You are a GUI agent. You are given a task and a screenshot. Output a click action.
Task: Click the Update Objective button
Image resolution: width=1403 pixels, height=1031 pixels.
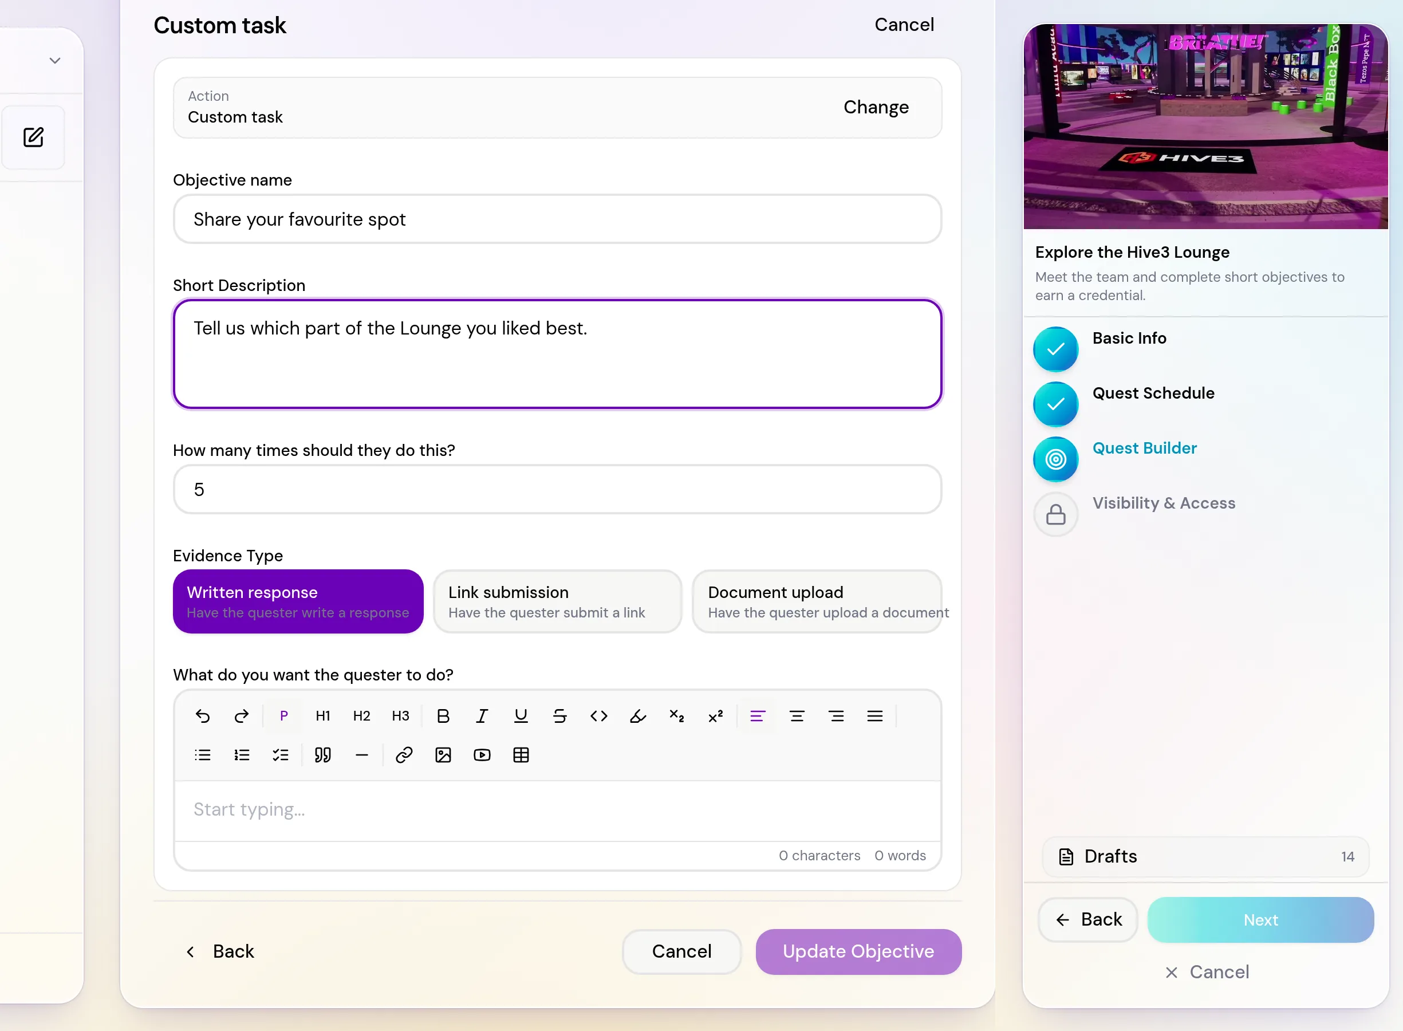858,951
